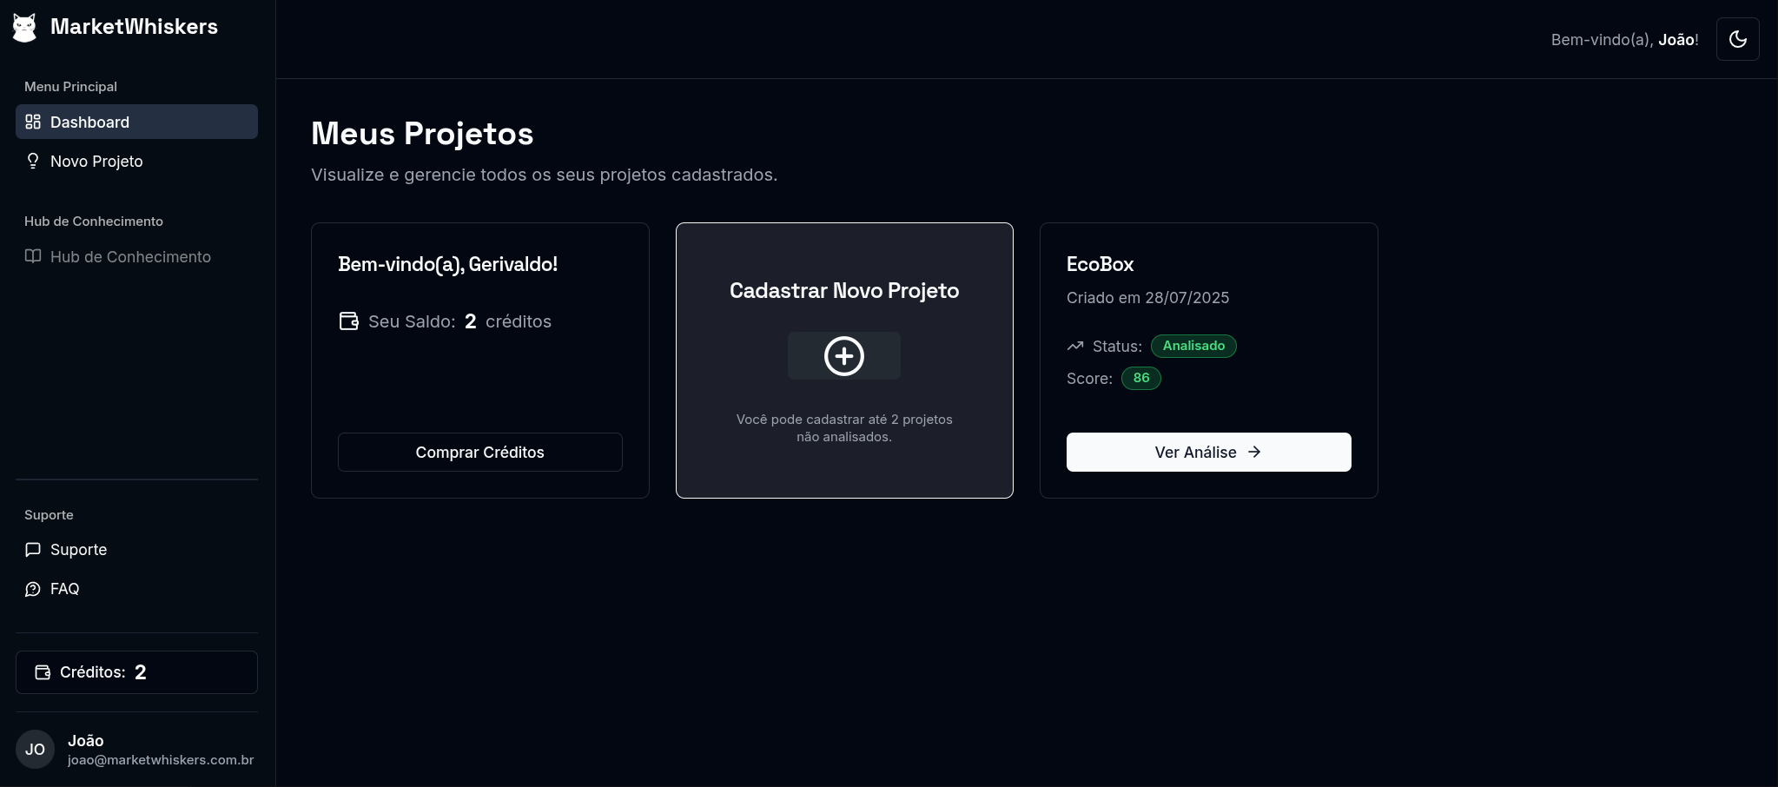Screen dimensions: 1778x787
Task: Open the Dashboard menu item
Action: [x=136, y=122]
